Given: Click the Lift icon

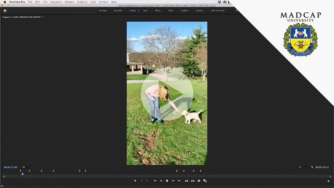Looking at the screenshot, I should (x=186, y=181).
